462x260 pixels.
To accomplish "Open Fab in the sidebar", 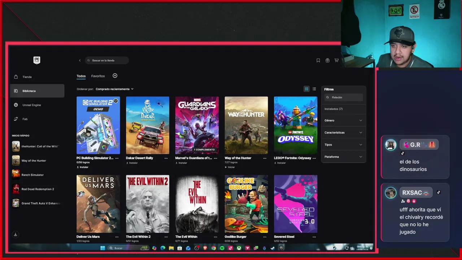I will [x=37, y=119].
